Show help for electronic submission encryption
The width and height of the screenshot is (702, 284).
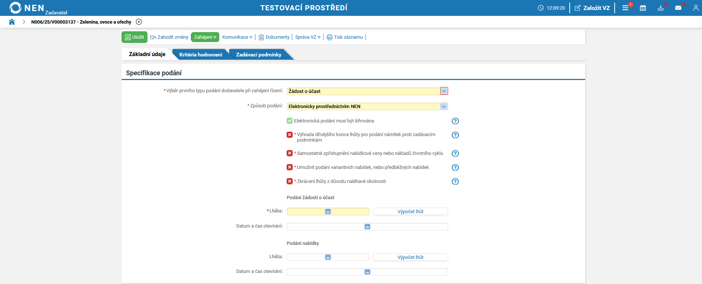pos(455,121)
